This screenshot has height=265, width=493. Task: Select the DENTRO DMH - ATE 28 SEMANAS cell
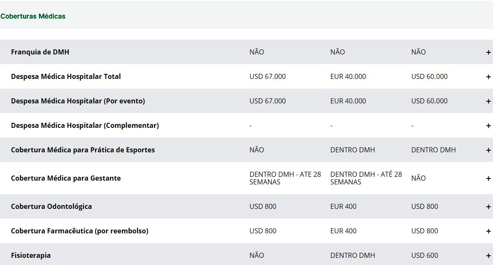tap(285, 178)
